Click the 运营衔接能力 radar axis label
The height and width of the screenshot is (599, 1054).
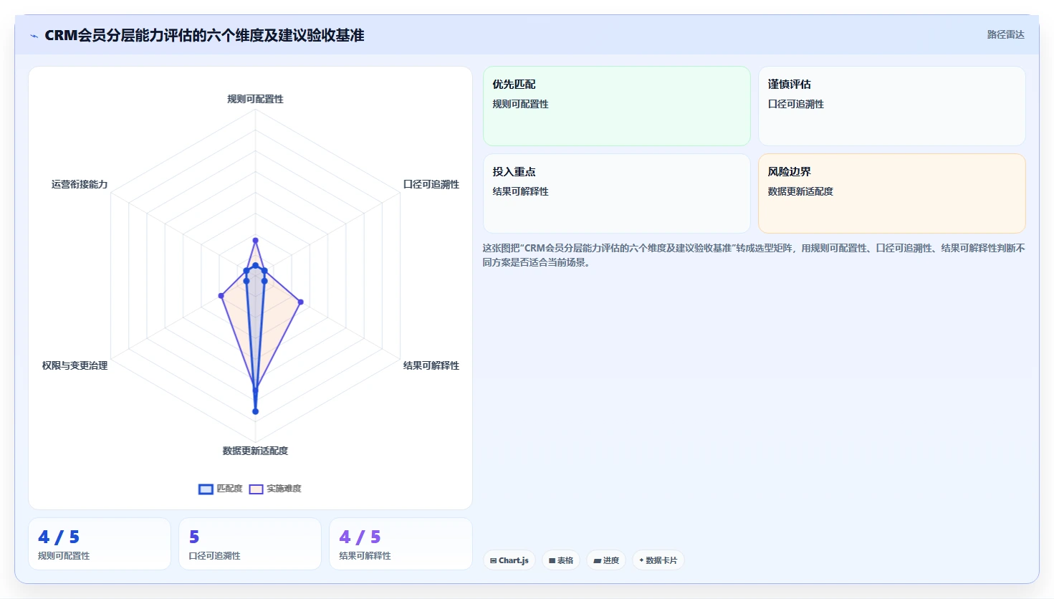[80, 184]
